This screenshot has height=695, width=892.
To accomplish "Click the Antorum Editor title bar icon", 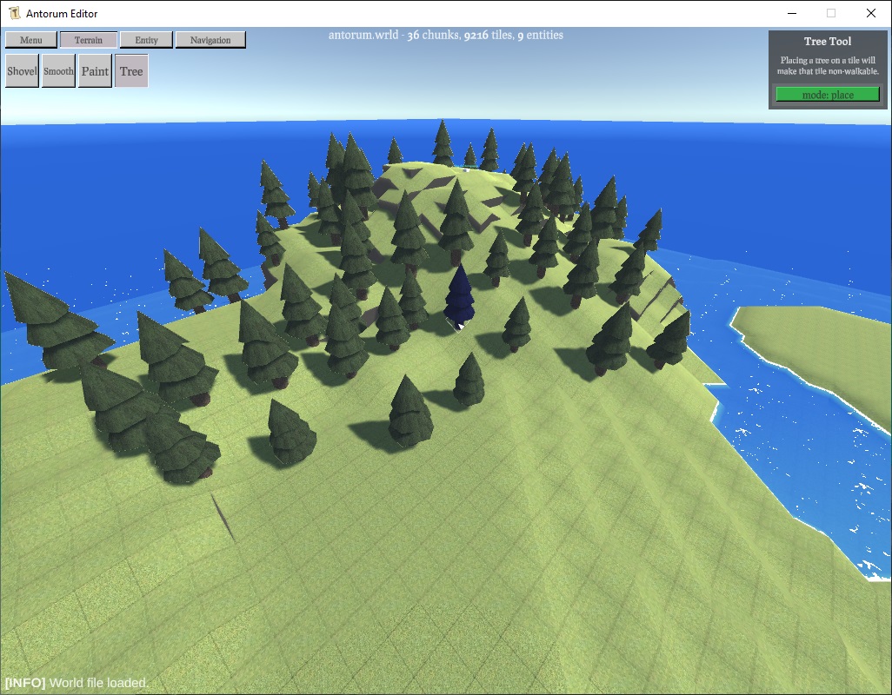I will 14,13.
